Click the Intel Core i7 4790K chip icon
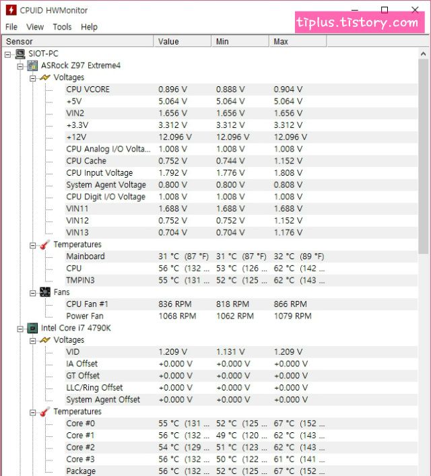The image size is (431, 476). click(32, 328)
